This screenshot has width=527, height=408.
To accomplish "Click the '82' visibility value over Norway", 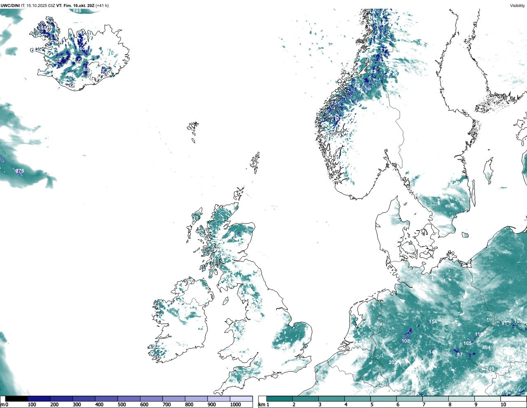I will (x=373, y=72).
